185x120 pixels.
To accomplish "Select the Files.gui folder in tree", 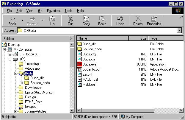I will point(31,97).
